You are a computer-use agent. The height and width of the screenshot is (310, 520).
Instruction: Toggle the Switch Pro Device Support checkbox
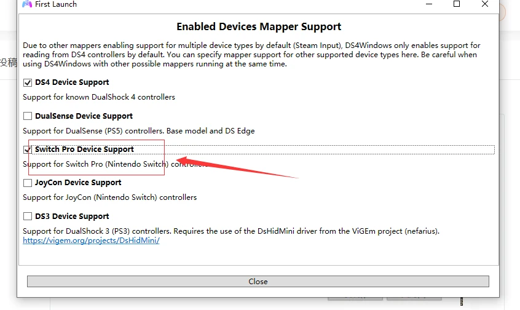pos(28,149)
